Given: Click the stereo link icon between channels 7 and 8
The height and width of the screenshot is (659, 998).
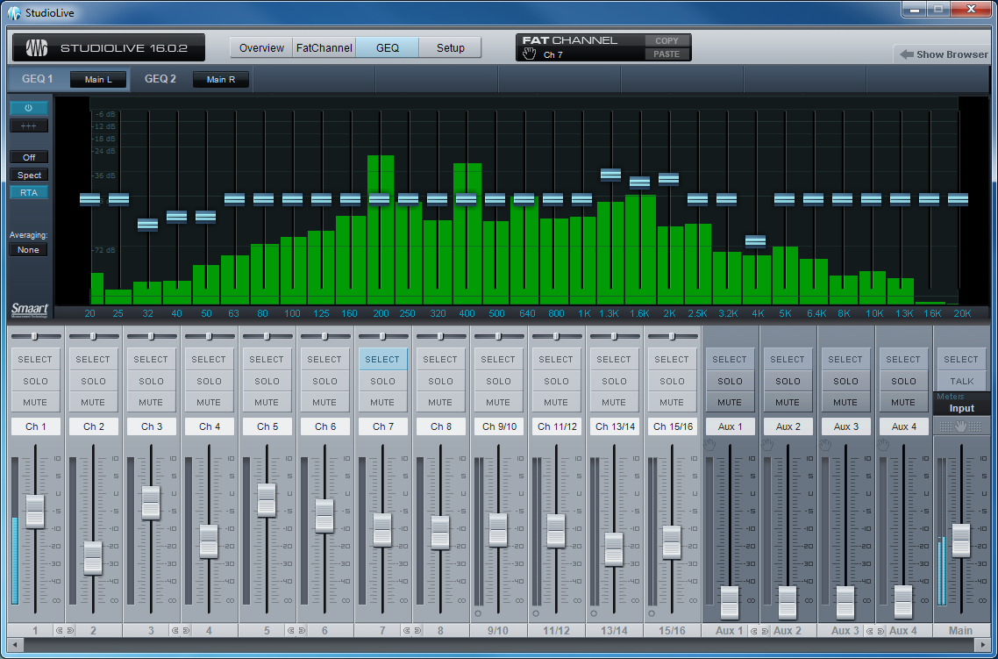Looking at the screenshot, I should [412, 630].
